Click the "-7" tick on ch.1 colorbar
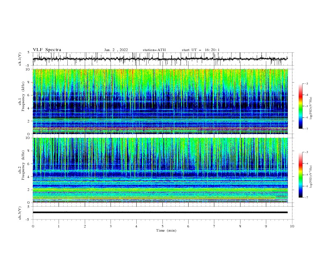Image resolution: width=329 pixels, height=254 pixels. pyautogui.click(x=307, y=129)
